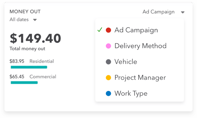Viewport: 197px width, 118px height.
Task: Click the $149.40 total amount
Action: (35, 38)
